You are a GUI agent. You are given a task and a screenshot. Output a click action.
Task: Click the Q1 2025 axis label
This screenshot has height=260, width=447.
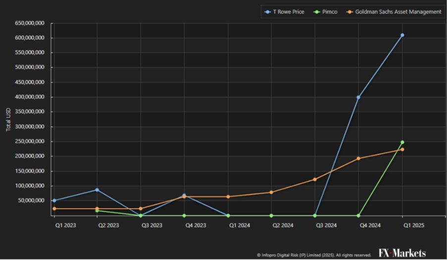click(x=414, y=225)
